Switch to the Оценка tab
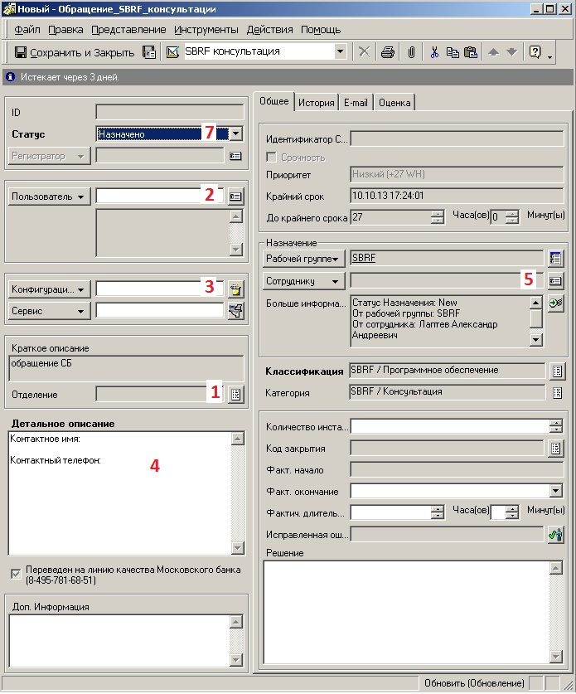 click(394, 103)
